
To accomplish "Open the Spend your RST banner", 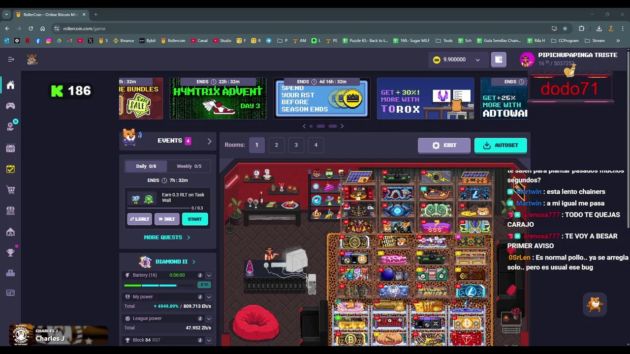I will click(322, 98).
